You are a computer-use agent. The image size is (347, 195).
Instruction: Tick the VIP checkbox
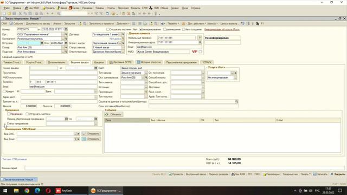pyautogui.click(x=200, y=52)
